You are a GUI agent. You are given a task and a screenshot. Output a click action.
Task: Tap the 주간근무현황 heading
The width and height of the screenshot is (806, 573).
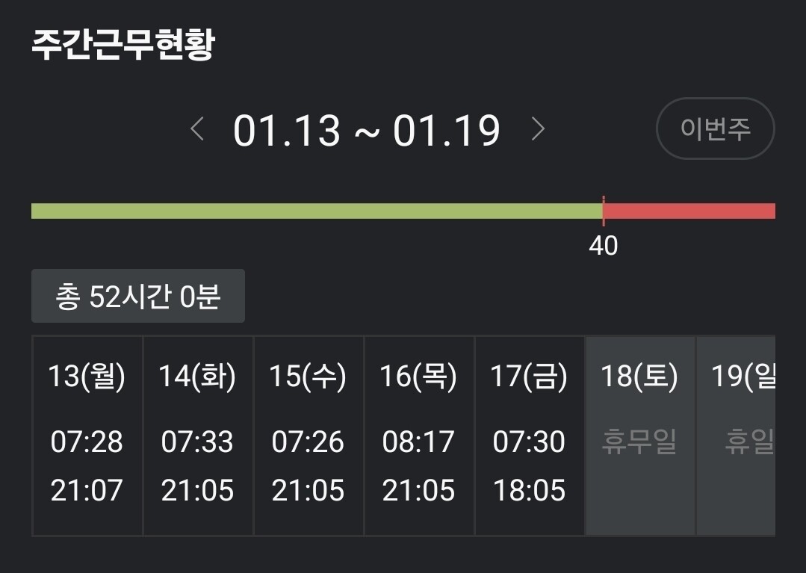(123, 45)
